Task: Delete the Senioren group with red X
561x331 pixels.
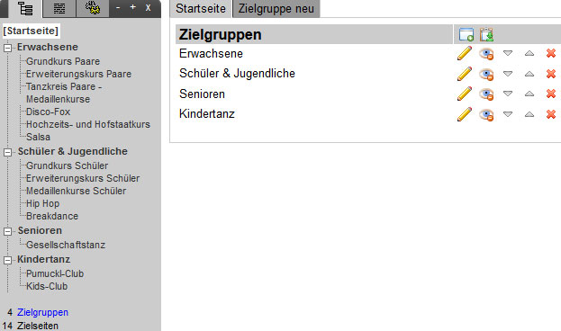Action: (551, 94)
